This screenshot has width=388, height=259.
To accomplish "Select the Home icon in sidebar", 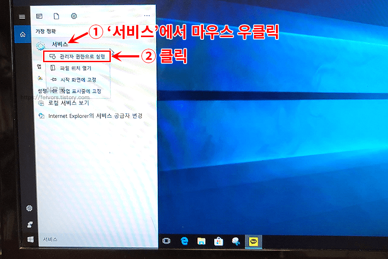I will coord(23,35).
